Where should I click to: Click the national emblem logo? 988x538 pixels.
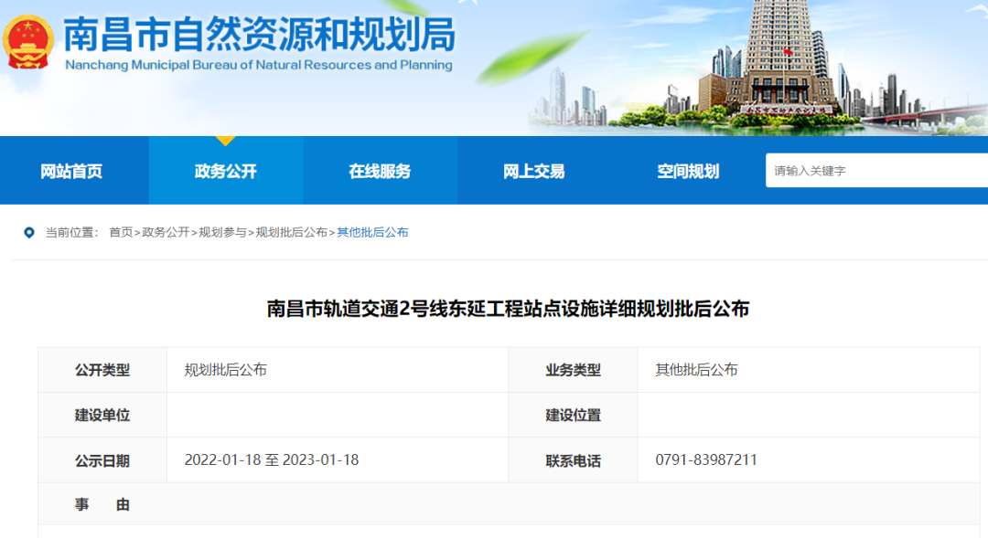tap(28, 41)
